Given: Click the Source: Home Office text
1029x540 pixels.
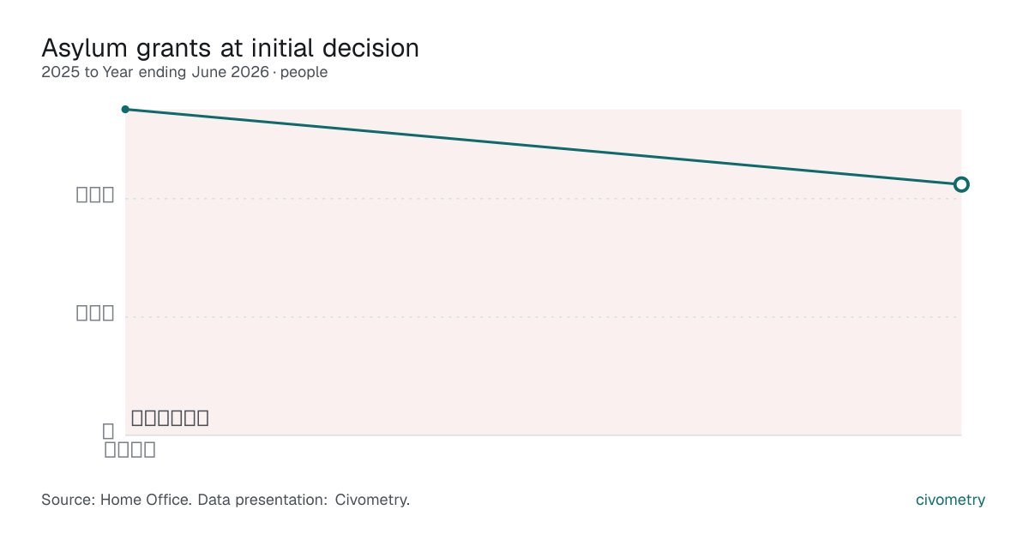Looking at the screenshot, I should pos(117,500).
